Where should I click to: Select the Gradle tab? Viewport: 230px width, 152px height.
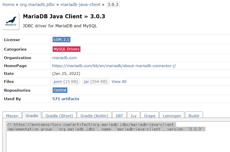[x=32, y=115]
